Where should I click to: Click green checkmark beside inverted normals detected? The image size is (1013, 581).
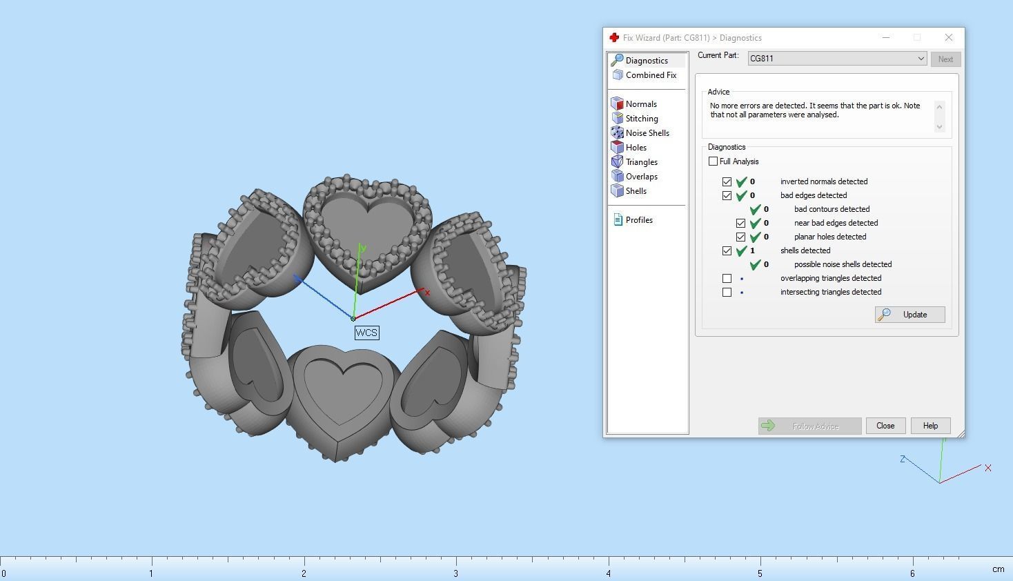click(x=742, y=181)
